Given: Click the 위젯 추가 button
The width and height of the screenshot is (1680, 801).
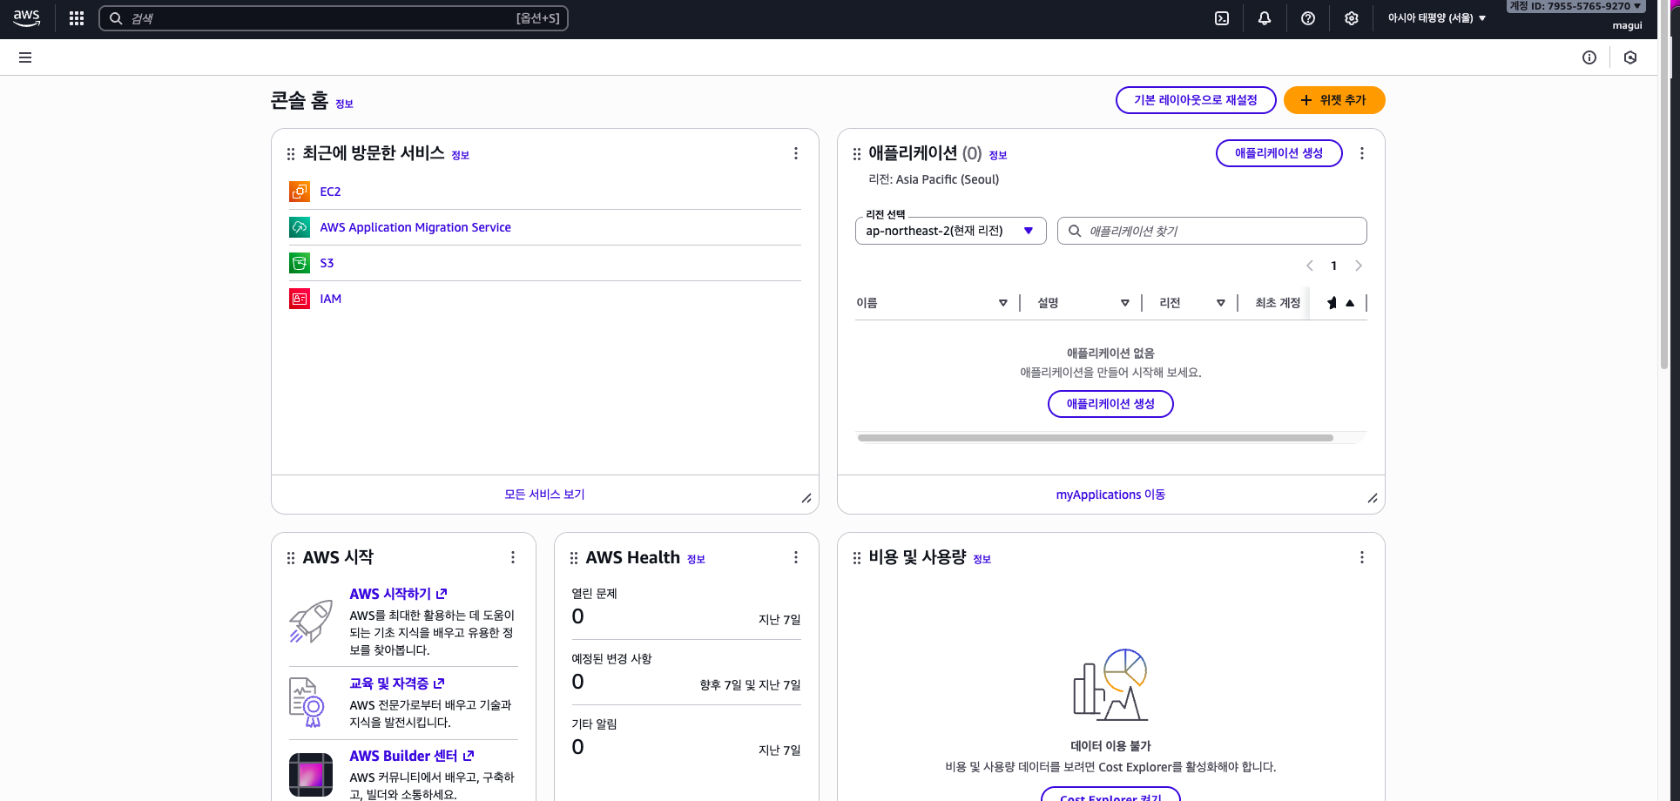Looking at the screenshot, I should (x=1334, y=100).
